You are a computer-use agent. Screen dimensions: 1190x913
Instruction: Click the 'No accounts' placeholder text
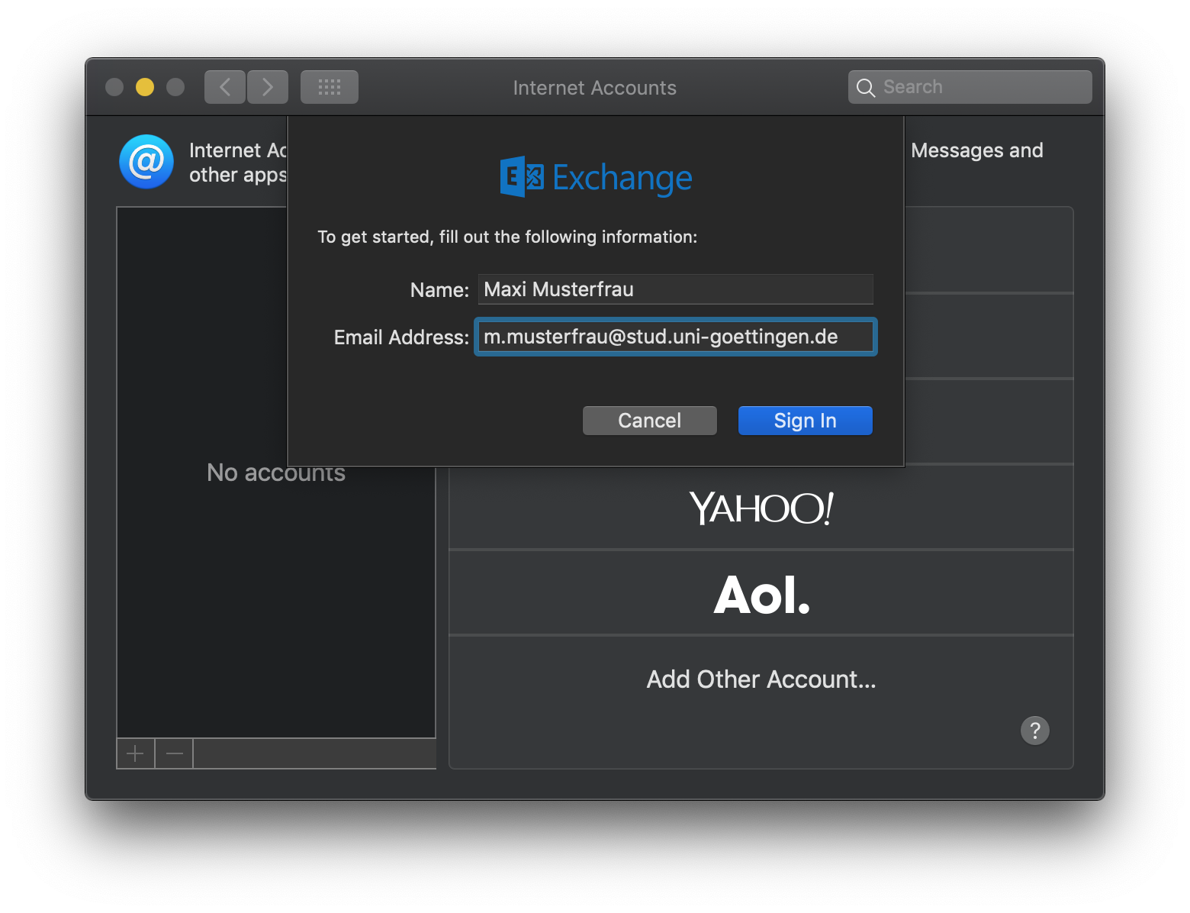click(x=276, y=473)
